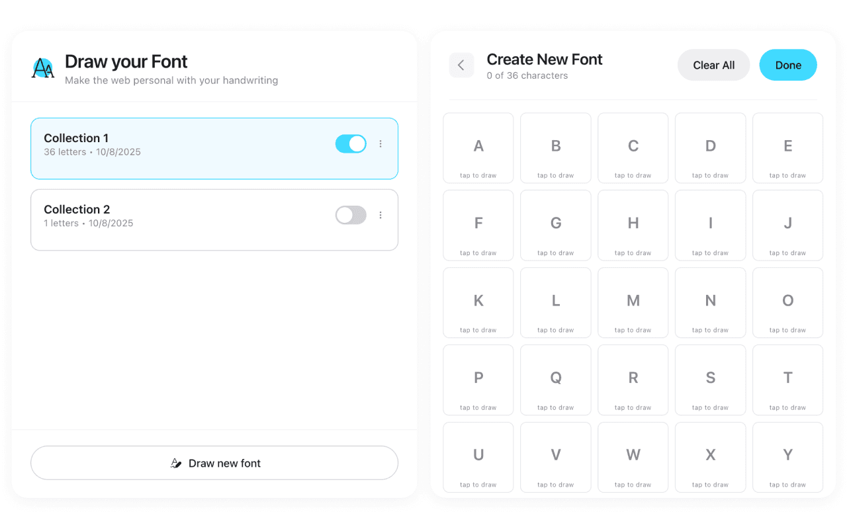Tap the letter A tile to draw
The width and height of the screenshot is (847, 529).
[478, 147]
